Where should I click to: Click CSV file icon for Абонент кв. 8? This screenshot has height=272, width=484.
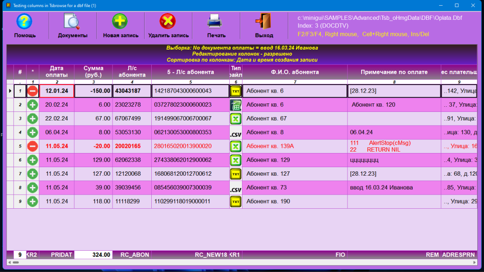pos(236,133)
